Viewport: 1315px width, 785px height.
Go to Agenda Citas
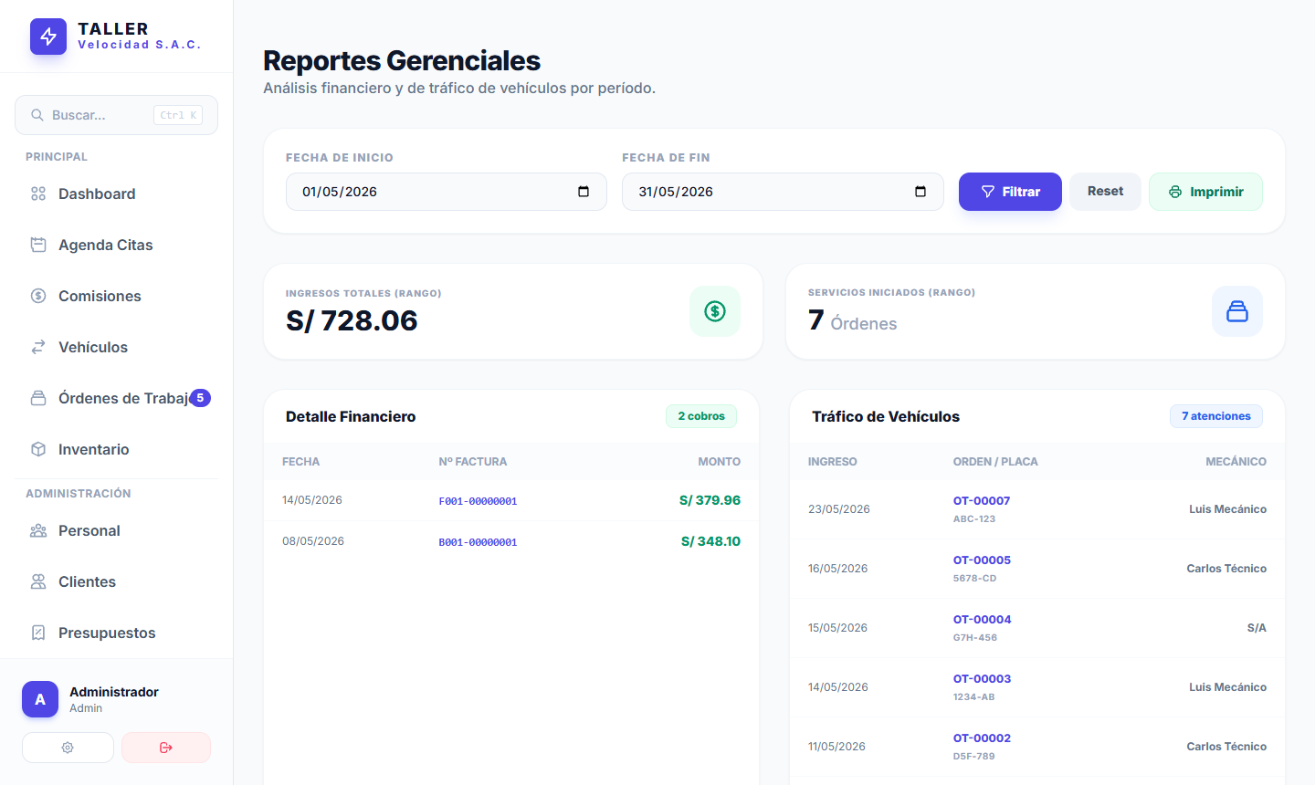(116, 245)
